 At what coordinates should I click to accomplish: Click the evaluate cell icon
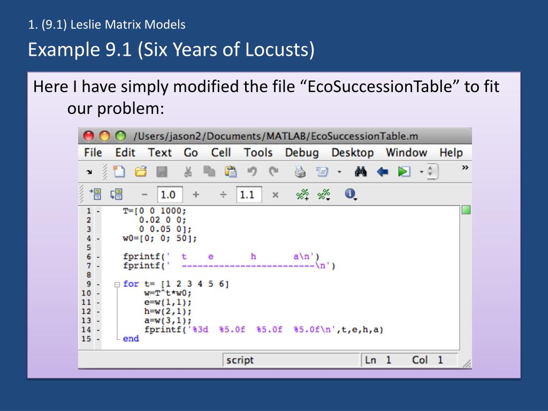point(95,194)
